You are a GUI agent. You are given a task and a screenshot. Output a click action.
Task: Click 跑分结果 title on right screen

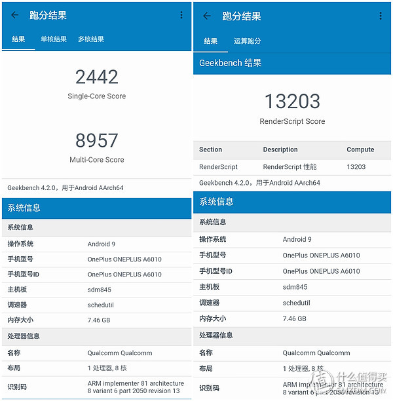click(x=242, y=16)
